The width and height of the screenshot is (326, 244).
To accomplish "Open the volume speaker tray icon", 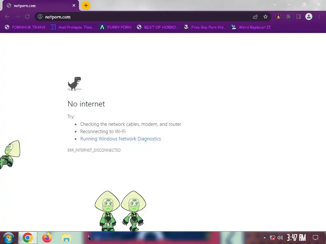I will tap(280, 238).
